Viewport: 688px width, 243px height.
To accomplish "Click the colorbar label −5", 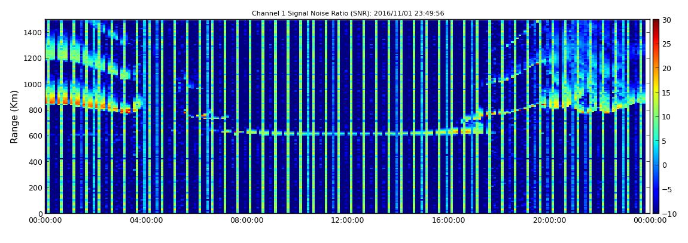I will pyautogui.click(x=667, y=189).
